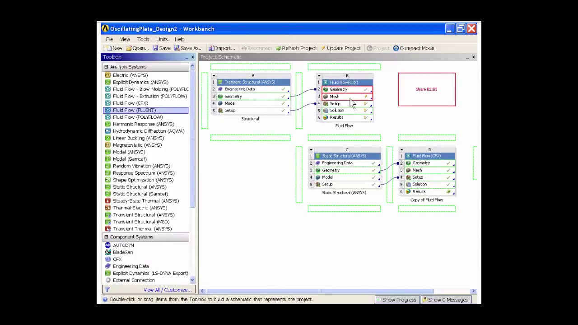578x325 pixels.
Task: Open system D dropdown arrow
Action: point(401,150)
